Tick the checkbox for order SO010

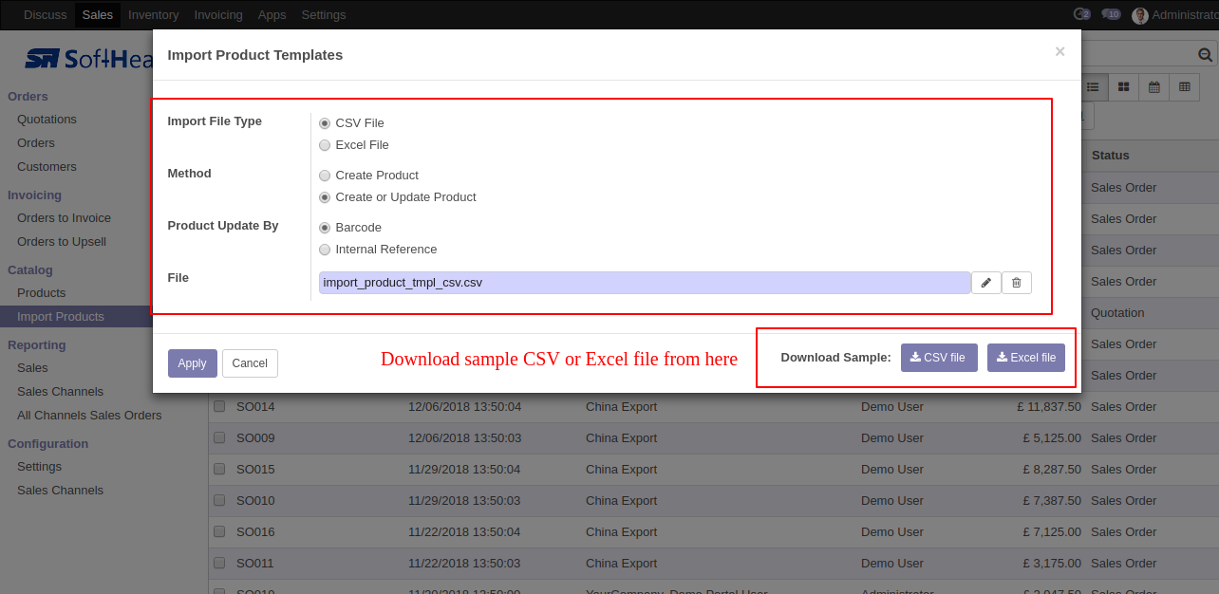(219, 500)
